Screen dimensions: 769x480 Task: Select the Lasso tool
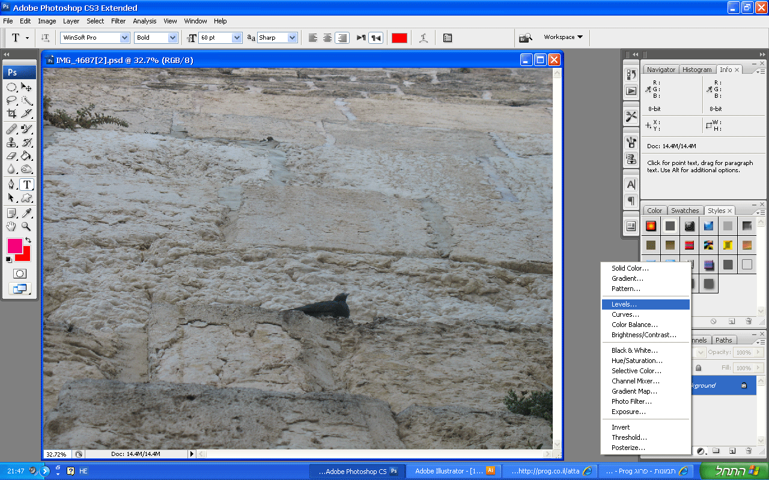[11, 100]
